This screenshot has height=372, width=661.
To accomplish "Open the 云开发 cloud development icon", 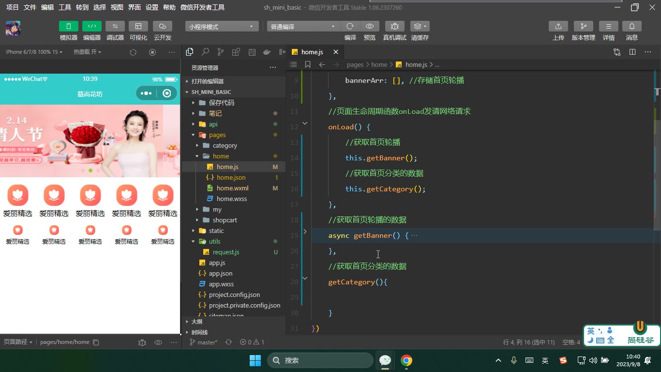I will coord(163,26).
